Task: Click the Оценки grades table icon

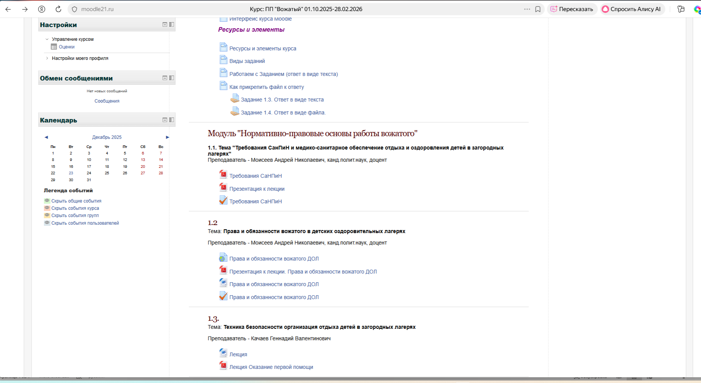Action: point(54,47)
